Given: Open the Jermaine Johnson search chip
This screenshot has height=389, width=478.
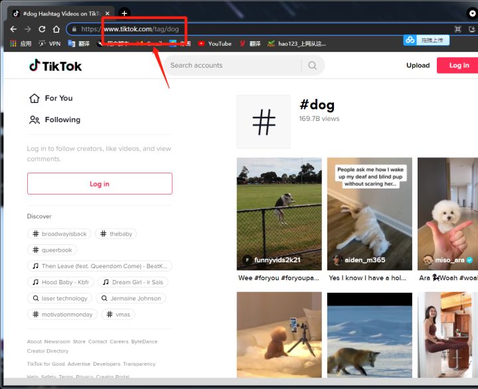Looking at the screenshot, I should point(131,299).
